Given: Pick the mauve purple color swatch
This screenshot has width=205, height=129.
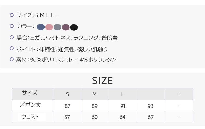Looking at the screenshot, I should [x=66, y=27].
